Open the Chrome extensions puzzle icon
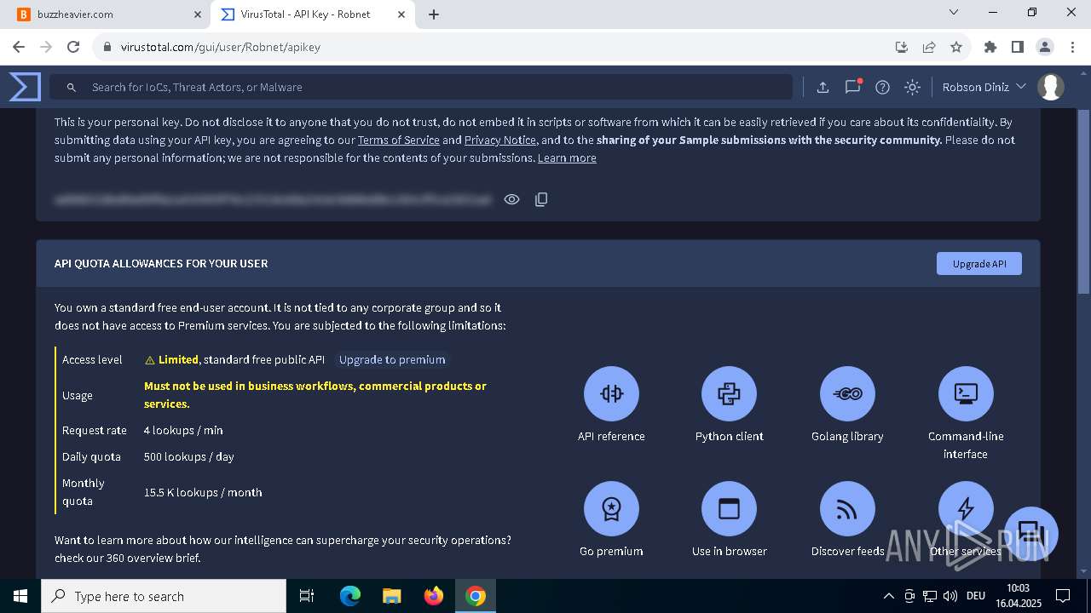 [990, 47]
